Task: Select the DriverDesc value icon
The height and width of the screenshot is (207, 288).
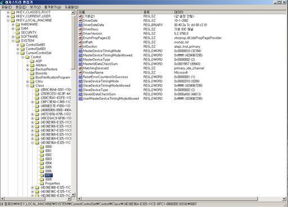Action: [x=80, y=29]
